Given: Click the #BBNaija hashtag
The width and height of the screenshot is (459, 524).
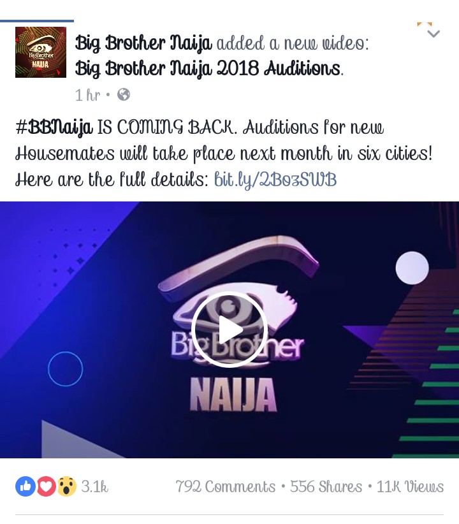Looking at the screenshot, I should coord(54,127).
